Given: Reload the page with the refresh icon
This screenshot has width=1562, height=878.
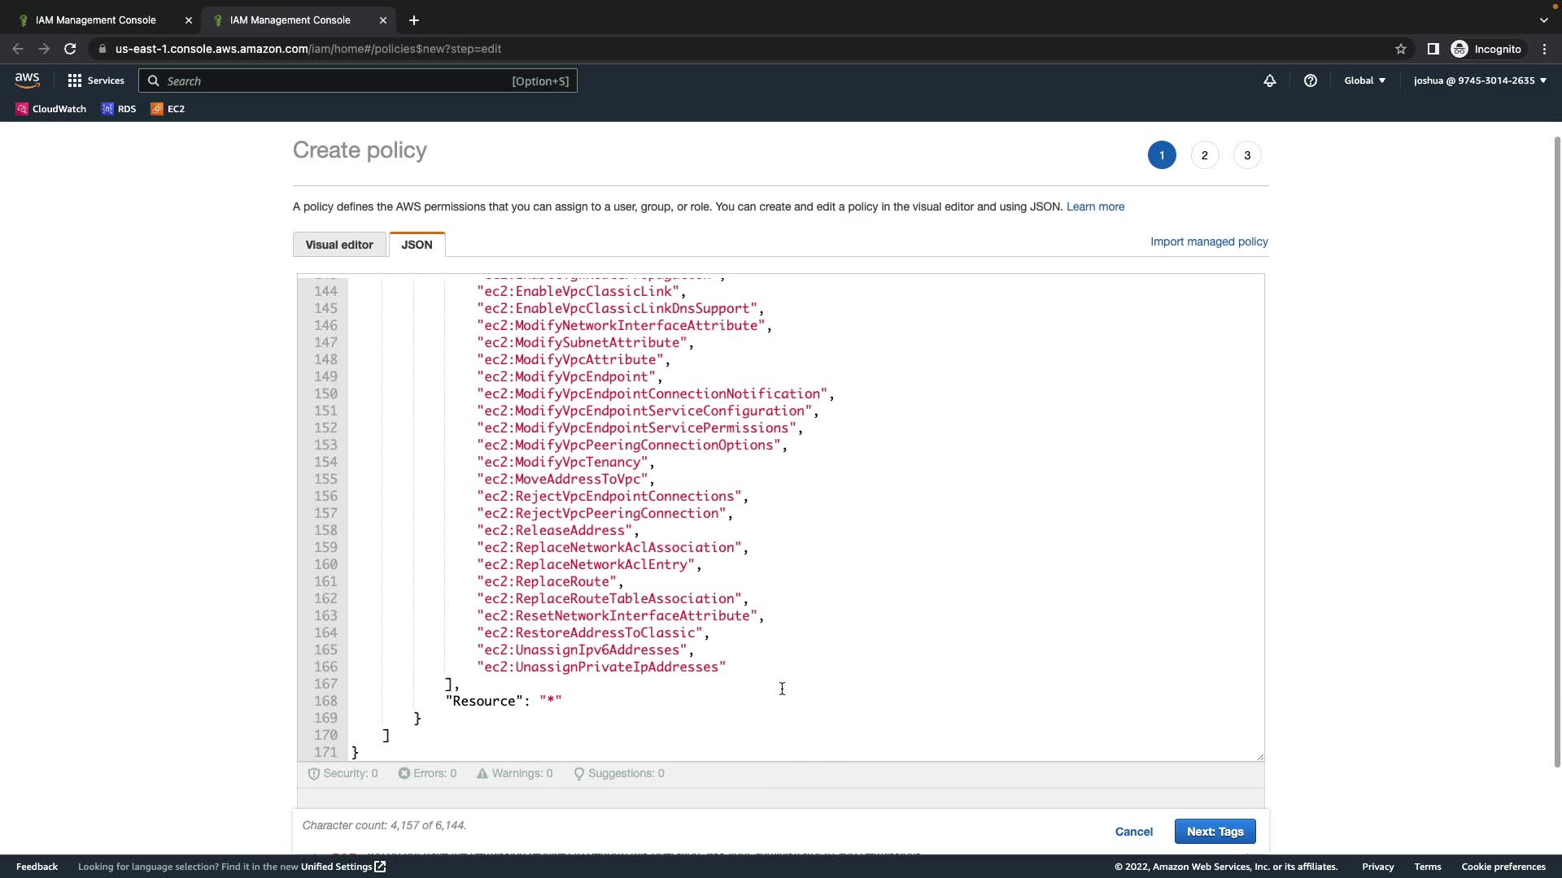Looking at the screenshot, I should pyautogui.click(x=70, y=49).
